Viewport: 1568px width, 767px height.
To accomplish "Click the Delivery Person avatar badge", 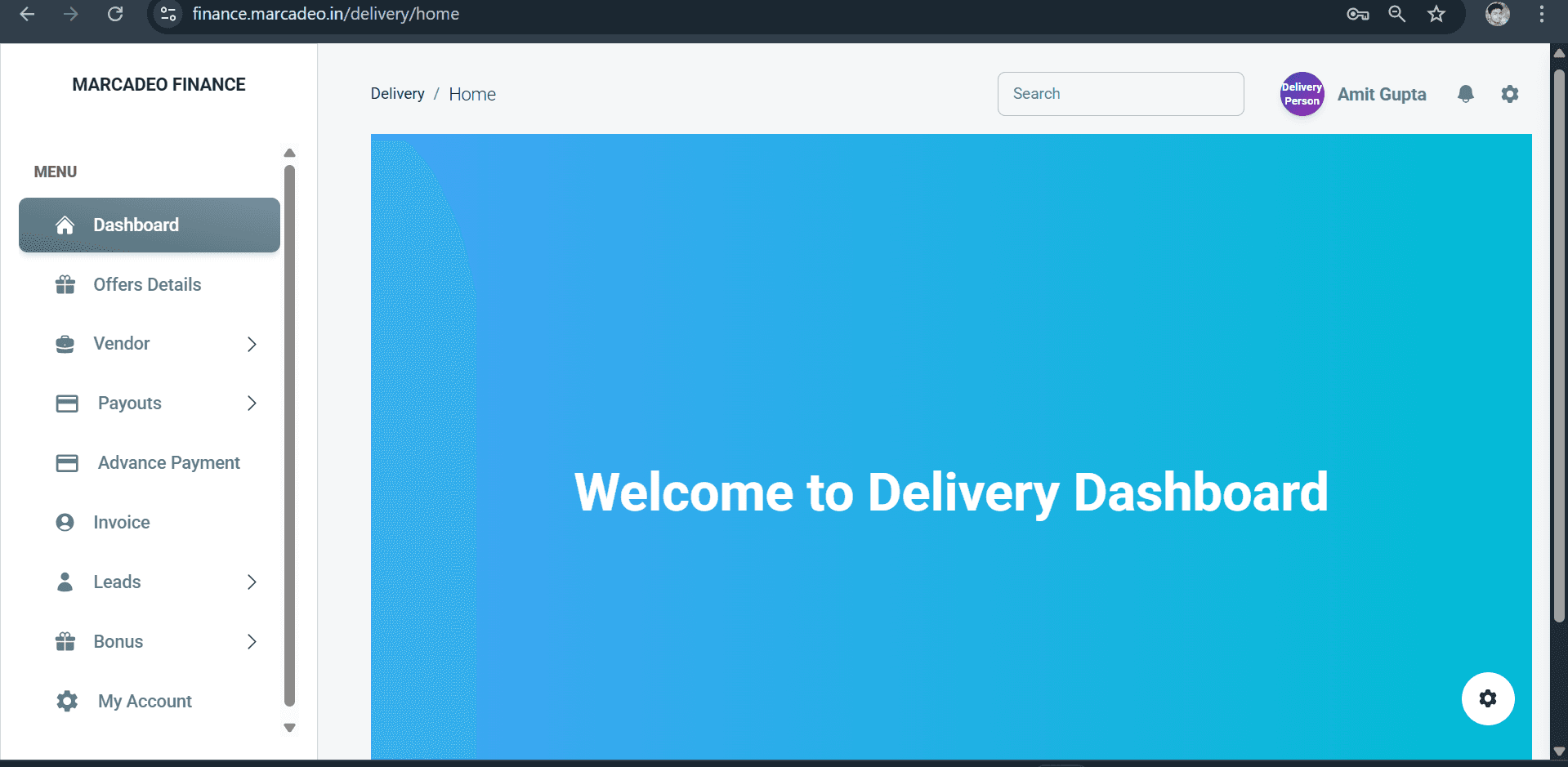I will pyautogui.click(x=1301, y=94).
